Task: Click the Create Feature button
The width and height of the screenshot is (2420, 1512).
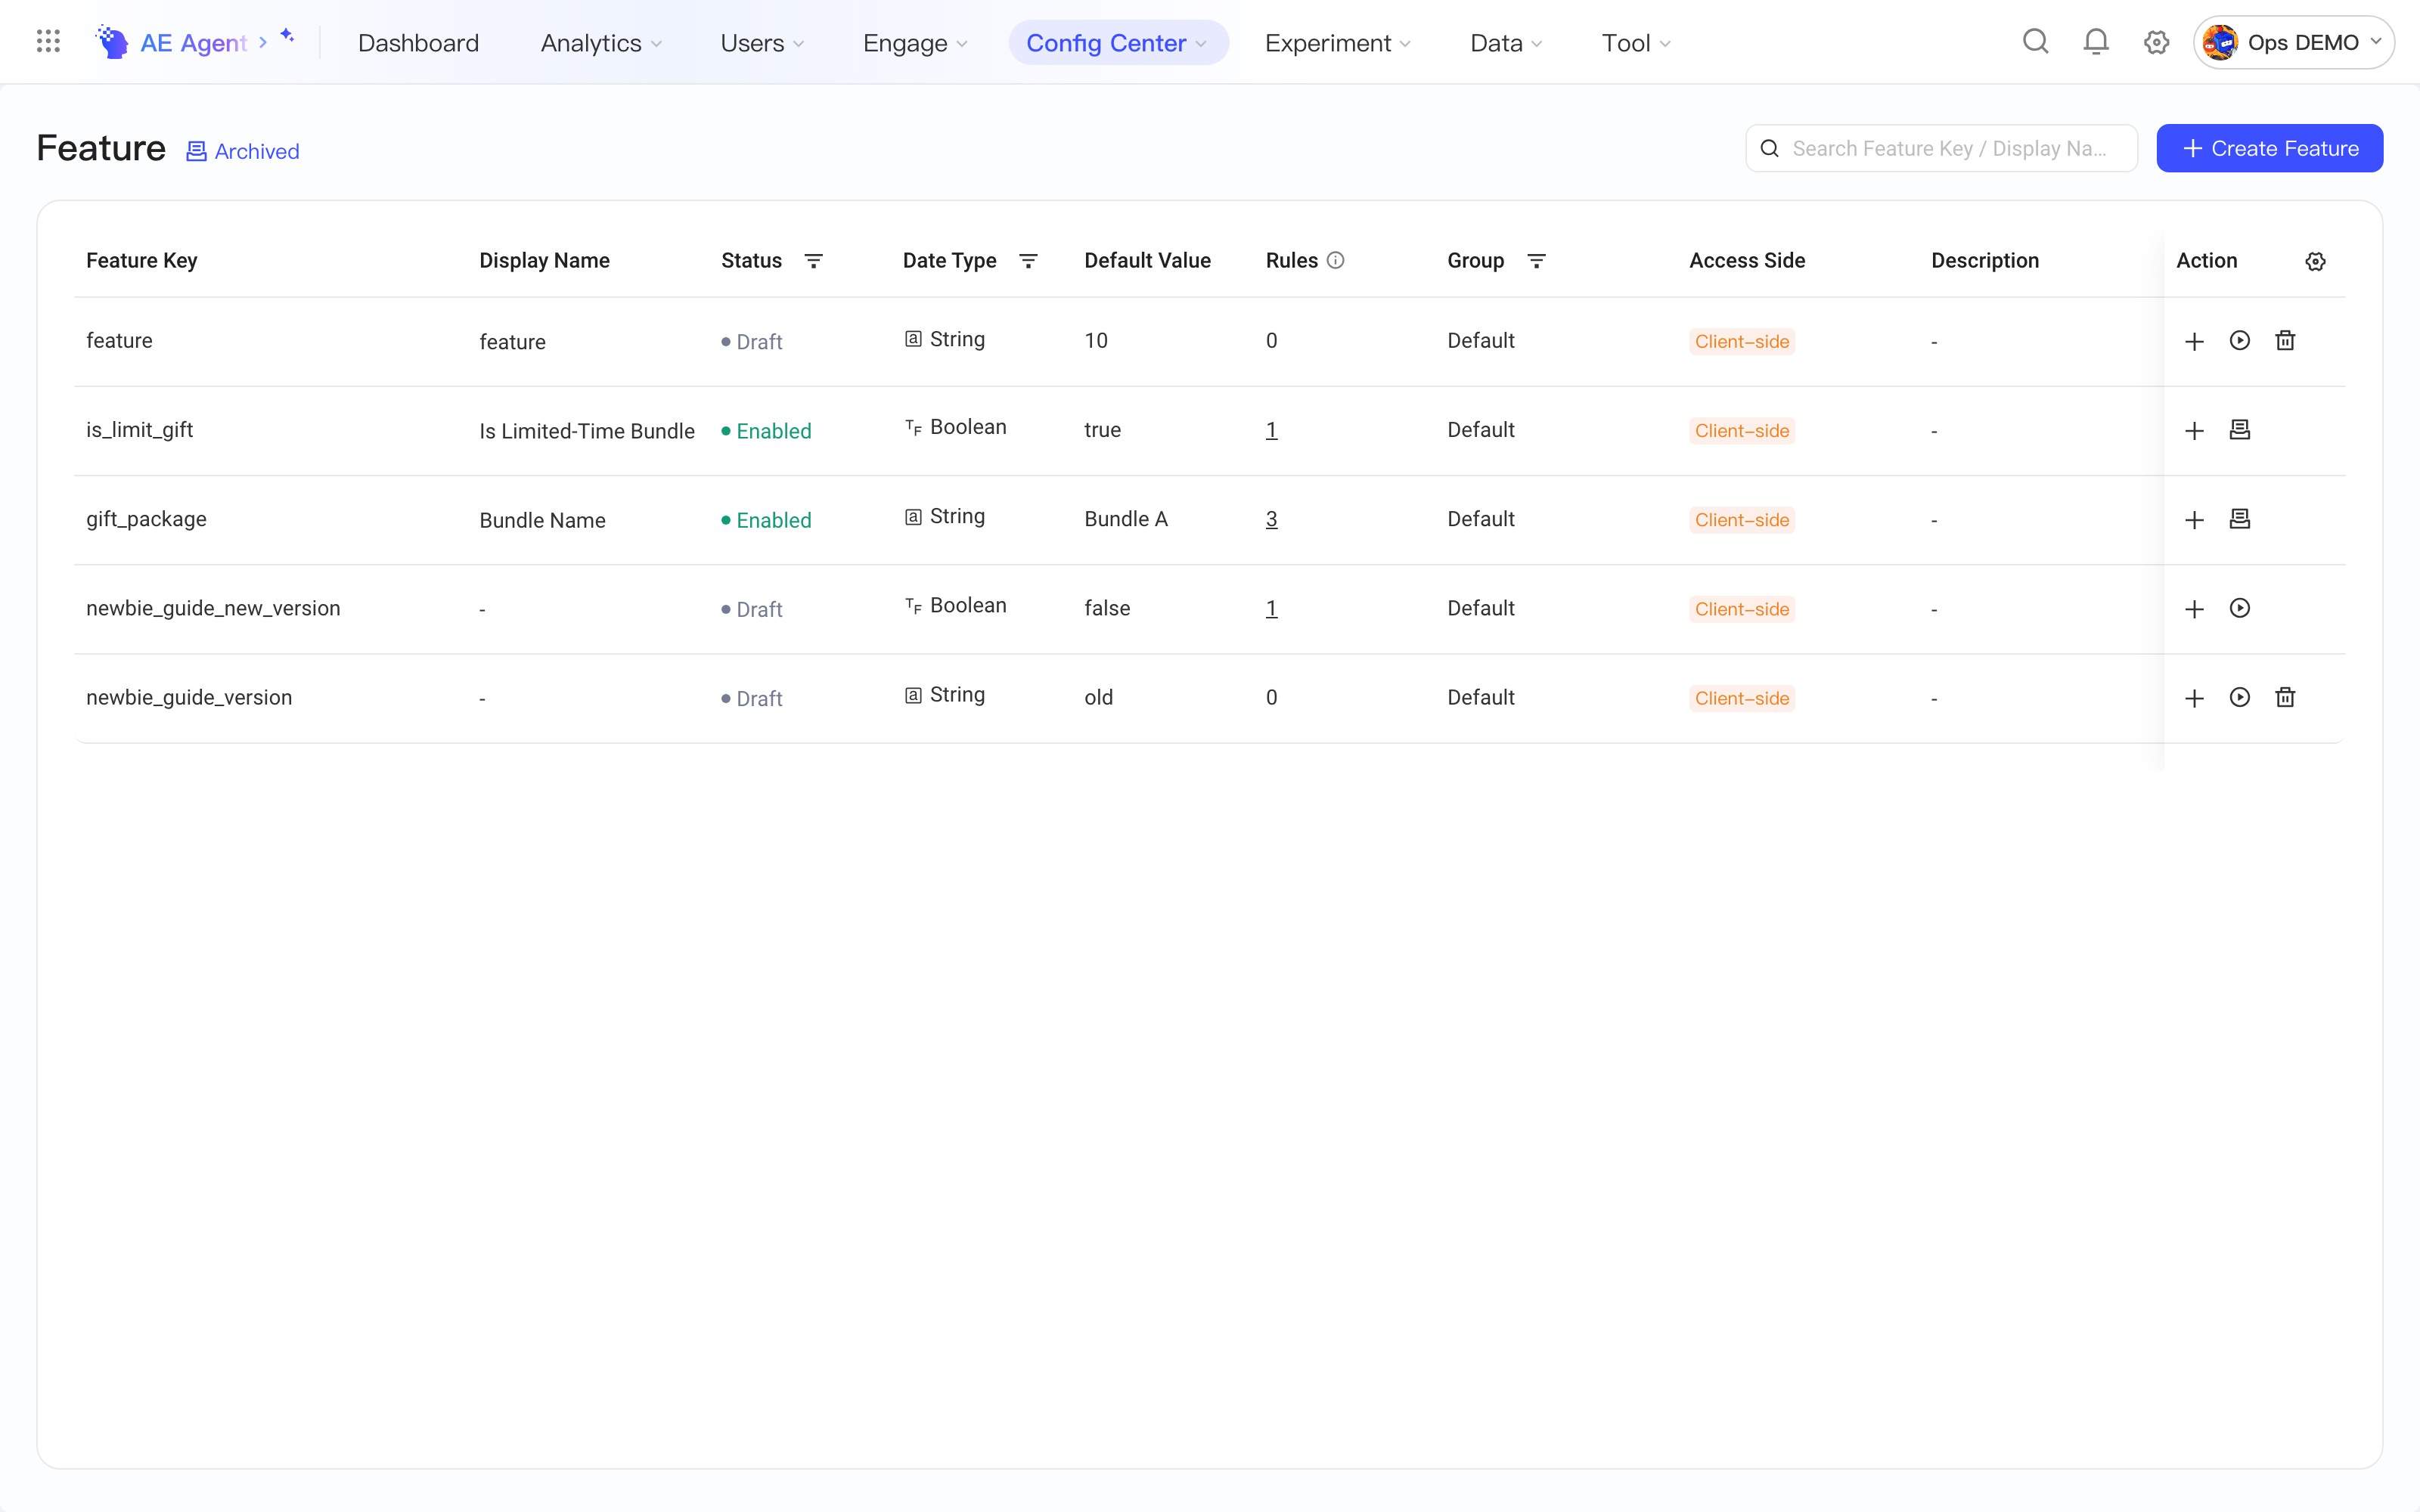Action: (2269, 148)
